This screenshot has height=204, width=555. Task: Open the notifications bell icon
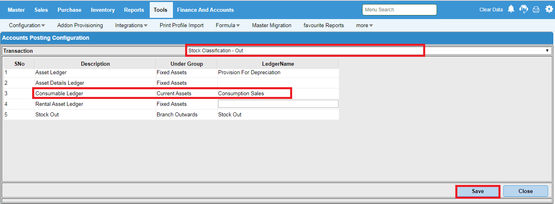coord(511,9)
